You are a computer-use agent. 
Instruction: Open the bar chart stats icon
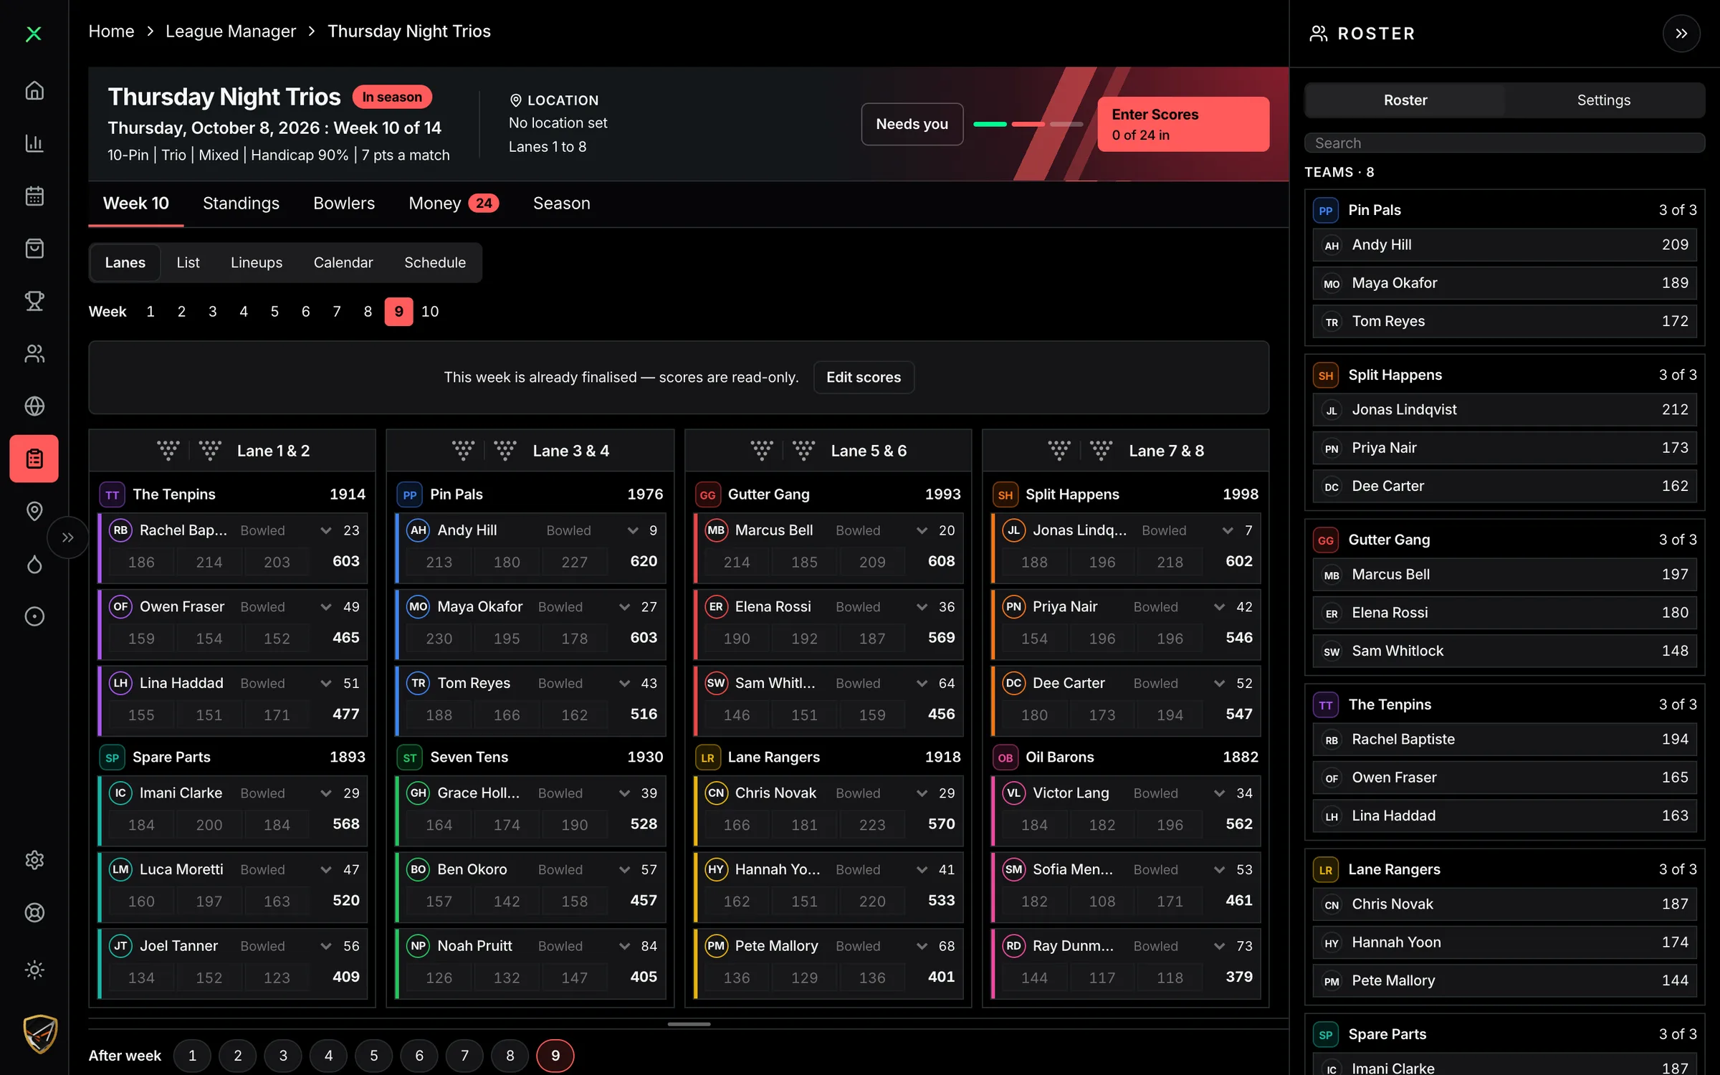(x=34, y=143)
